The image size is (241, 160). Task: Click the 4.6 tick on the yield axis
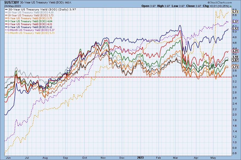tap(235, 43)
